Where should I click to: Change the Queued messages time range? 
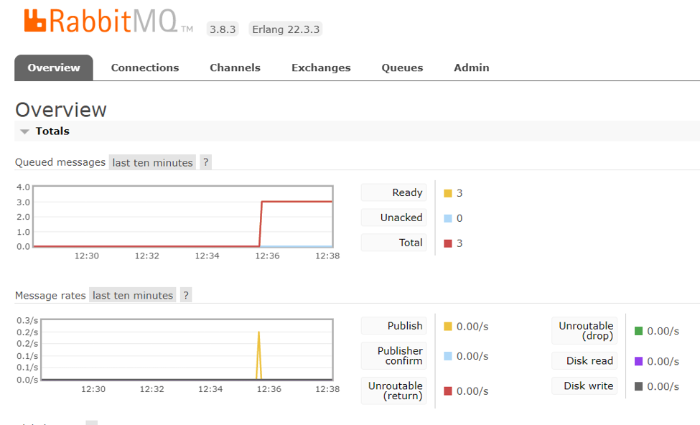(152, 162)
